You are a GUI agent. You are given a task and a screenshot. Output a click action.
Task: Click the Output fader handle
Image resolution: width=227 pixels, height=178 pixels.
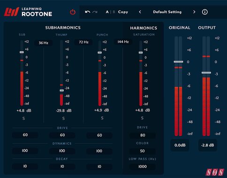point(206,73)
